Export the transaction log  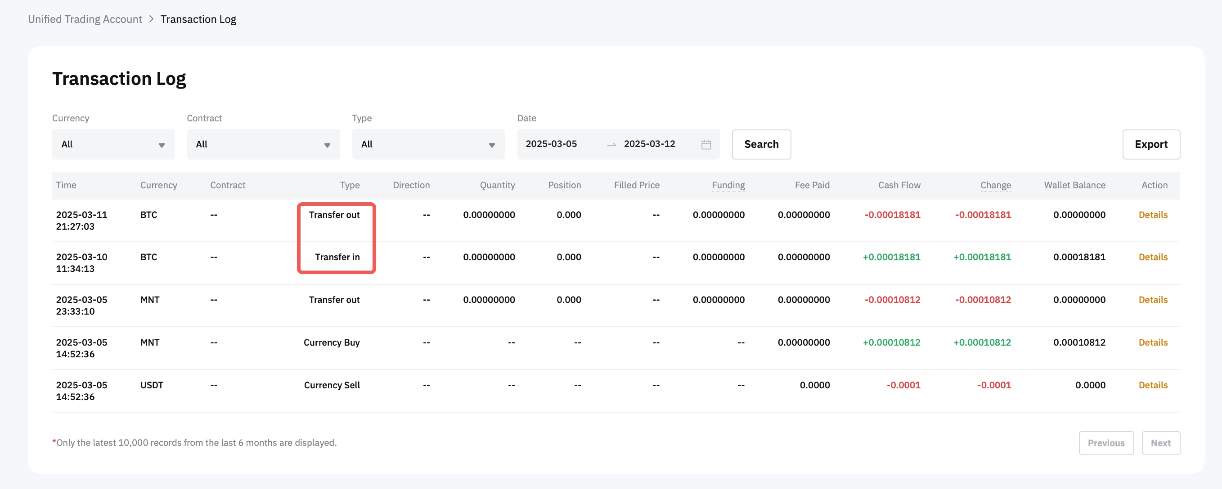point(1150,145)
